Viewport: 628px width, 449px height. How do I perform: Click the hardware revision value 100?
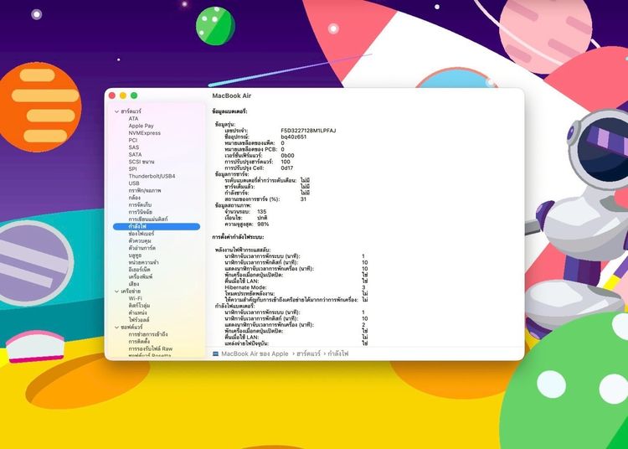[286, 162]
